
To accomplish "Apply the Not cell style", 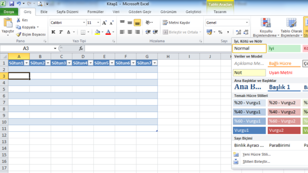I will click(249, 73).
